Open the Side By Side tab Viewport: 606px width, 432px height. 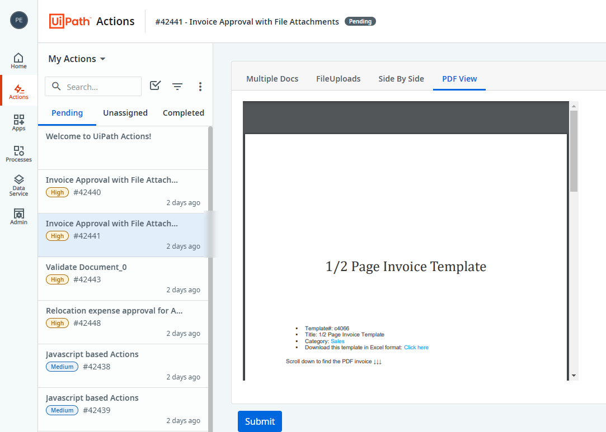(x=401, y=79)
